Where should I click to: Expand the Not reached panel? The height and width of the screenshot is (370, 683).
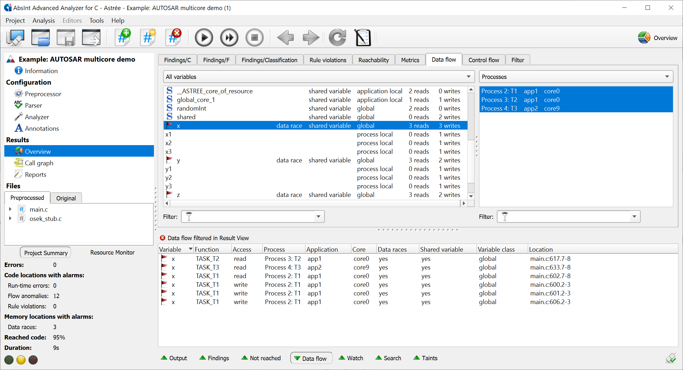[x=261, y=358]
